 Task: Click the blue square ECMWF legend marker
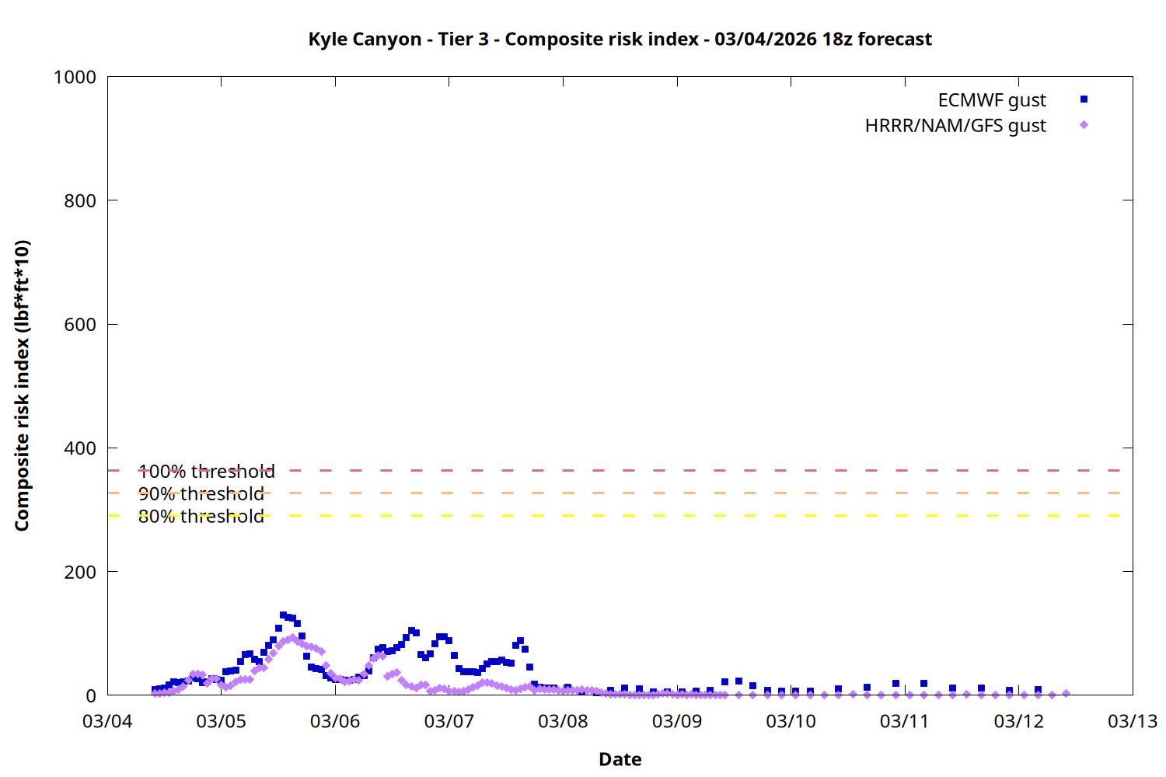(x=1084, y=99)
